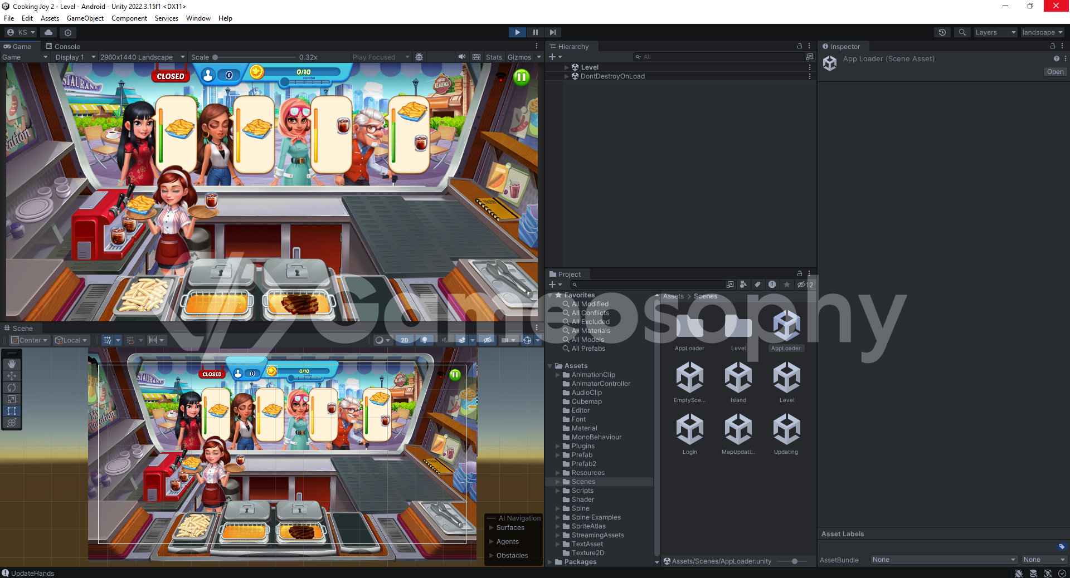Open the Undo History icon

point(942,32)
